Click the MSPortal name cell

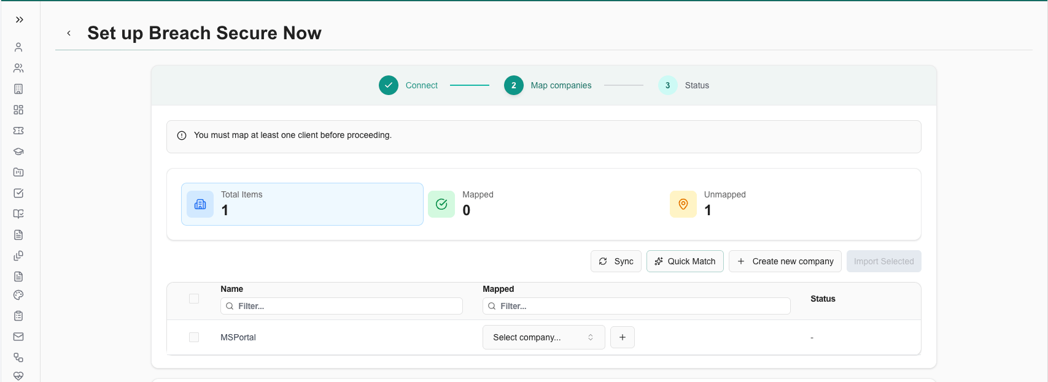(238, 337)
